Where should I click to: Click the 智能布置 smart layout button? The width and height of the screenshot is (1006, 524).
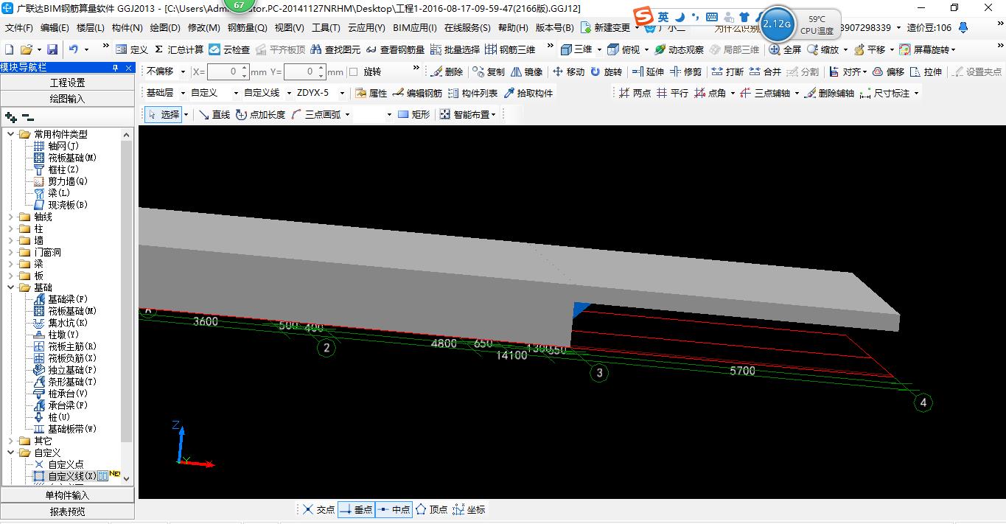point(468,114)
